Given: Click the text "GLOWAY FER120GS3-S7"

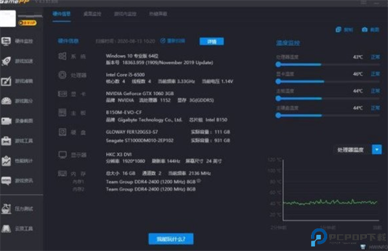Looking at the screenshot, I should coord(132,132).
